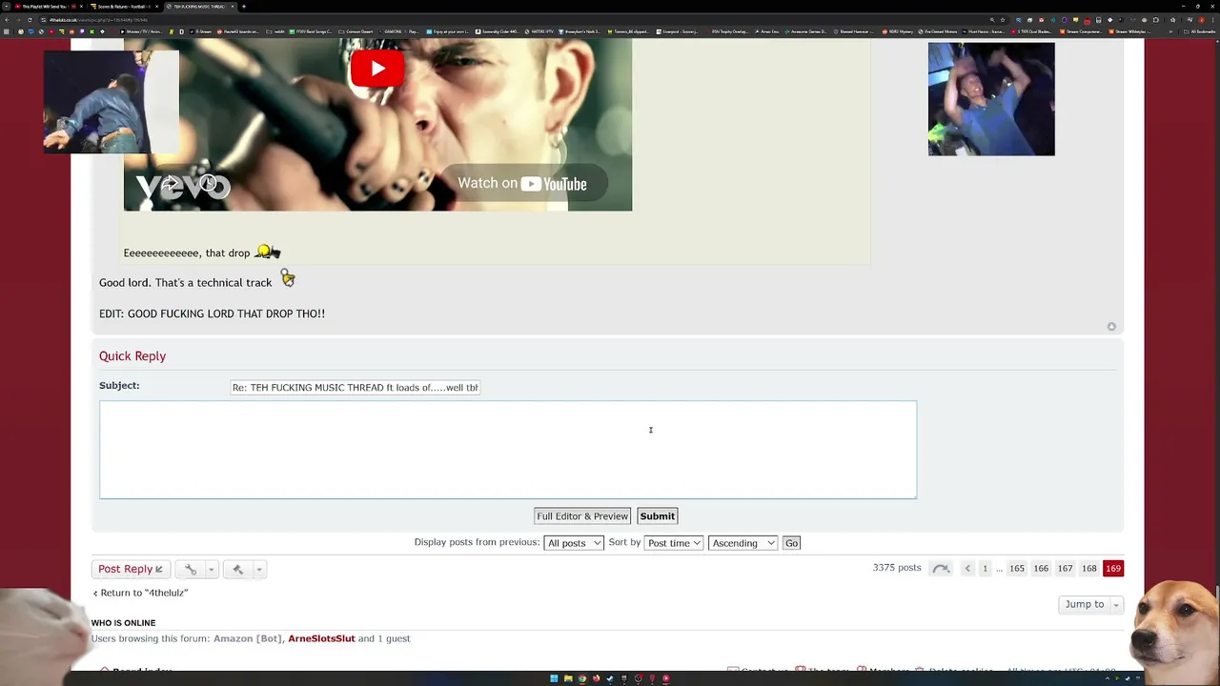Click the moderator tools gavel icon
The width and height of the screenshot is (1220, 686).
[x=238, y=569]
